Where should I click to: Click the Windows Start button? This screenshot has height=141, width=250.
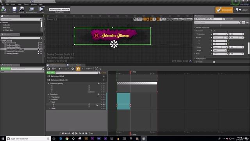pos(3,139)
